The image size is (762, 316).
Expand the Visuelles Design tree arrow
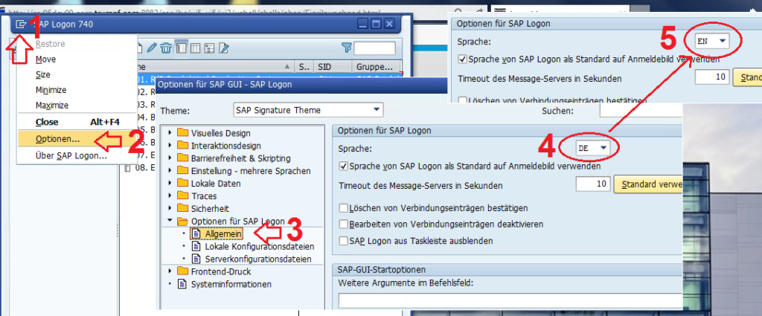[170, 133]
